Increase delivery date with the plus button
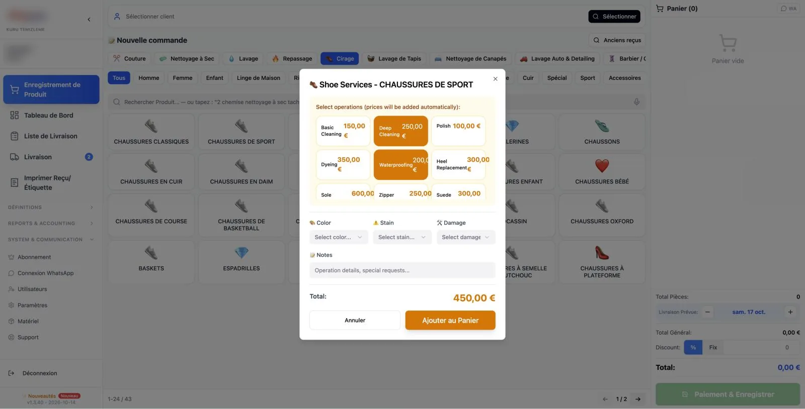The image size is (805, 409). click(790, 312)
